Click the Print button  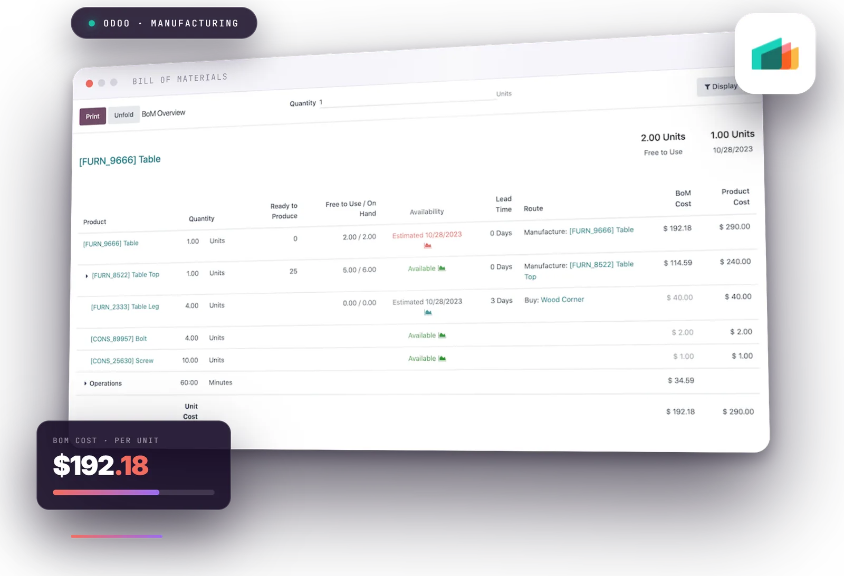pos(93,117)
